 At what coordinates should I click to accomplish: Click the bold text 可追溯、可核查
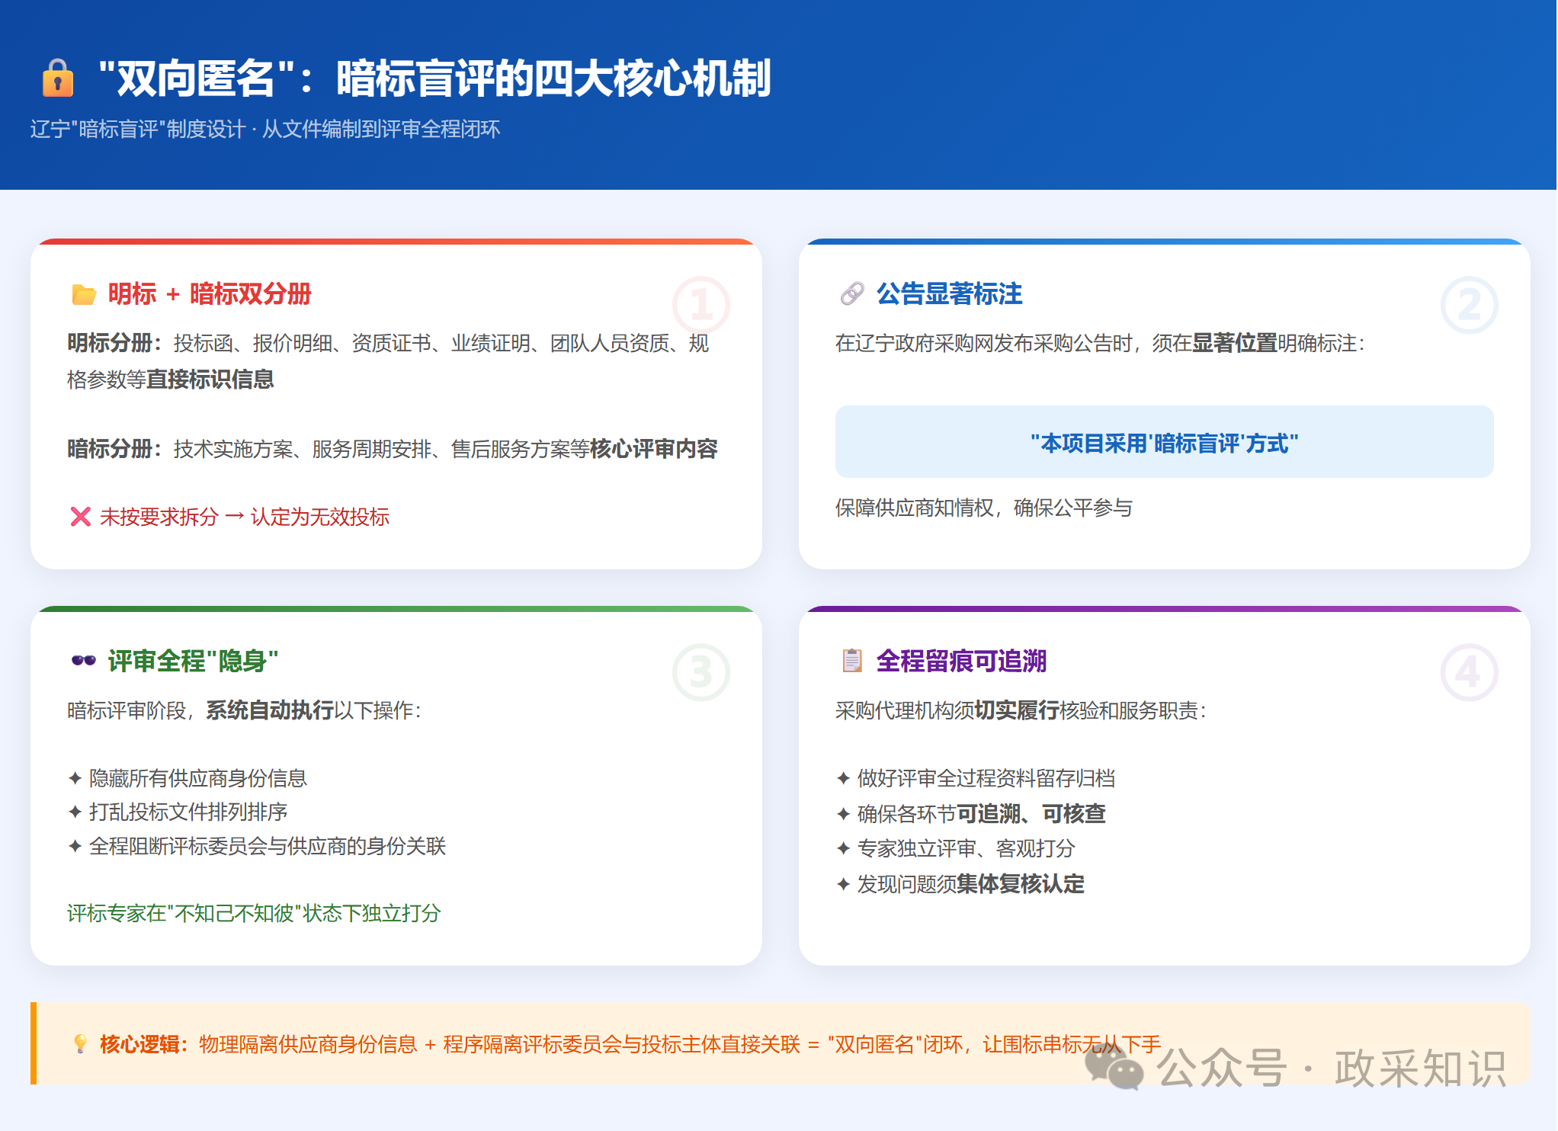[x=1031, y=814]
